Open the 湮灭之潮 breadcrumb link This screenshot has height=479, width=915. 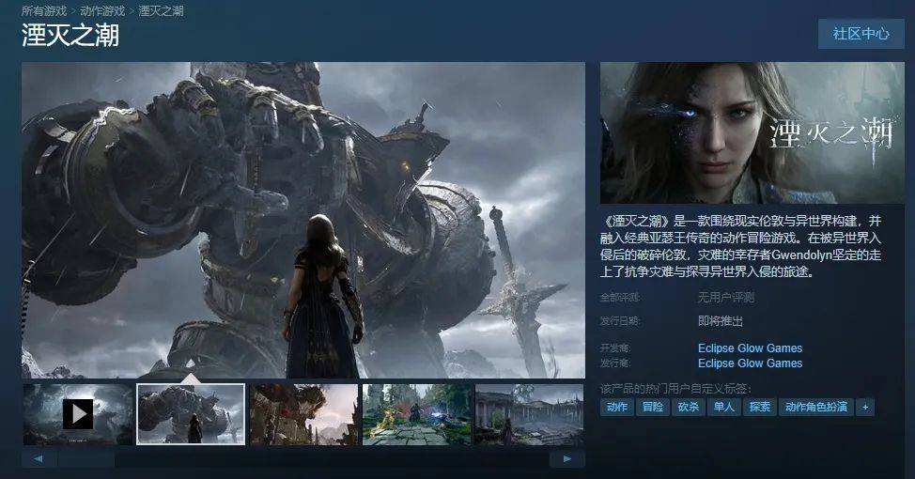pyautogui.click(x=161, y=11)
